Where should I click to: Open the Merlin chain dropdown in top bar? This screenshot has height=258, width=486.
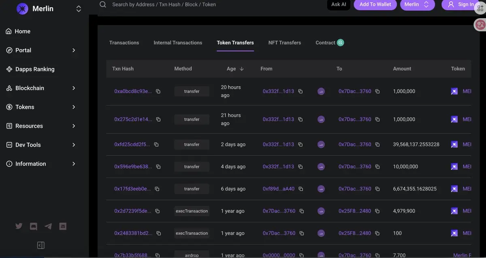point(417,4)
